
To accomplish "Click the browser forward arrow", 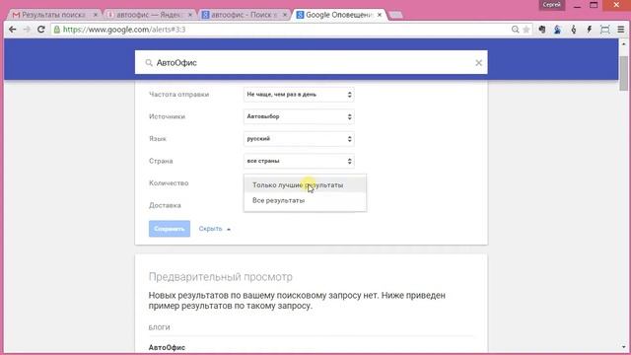I will click(27, 30).
